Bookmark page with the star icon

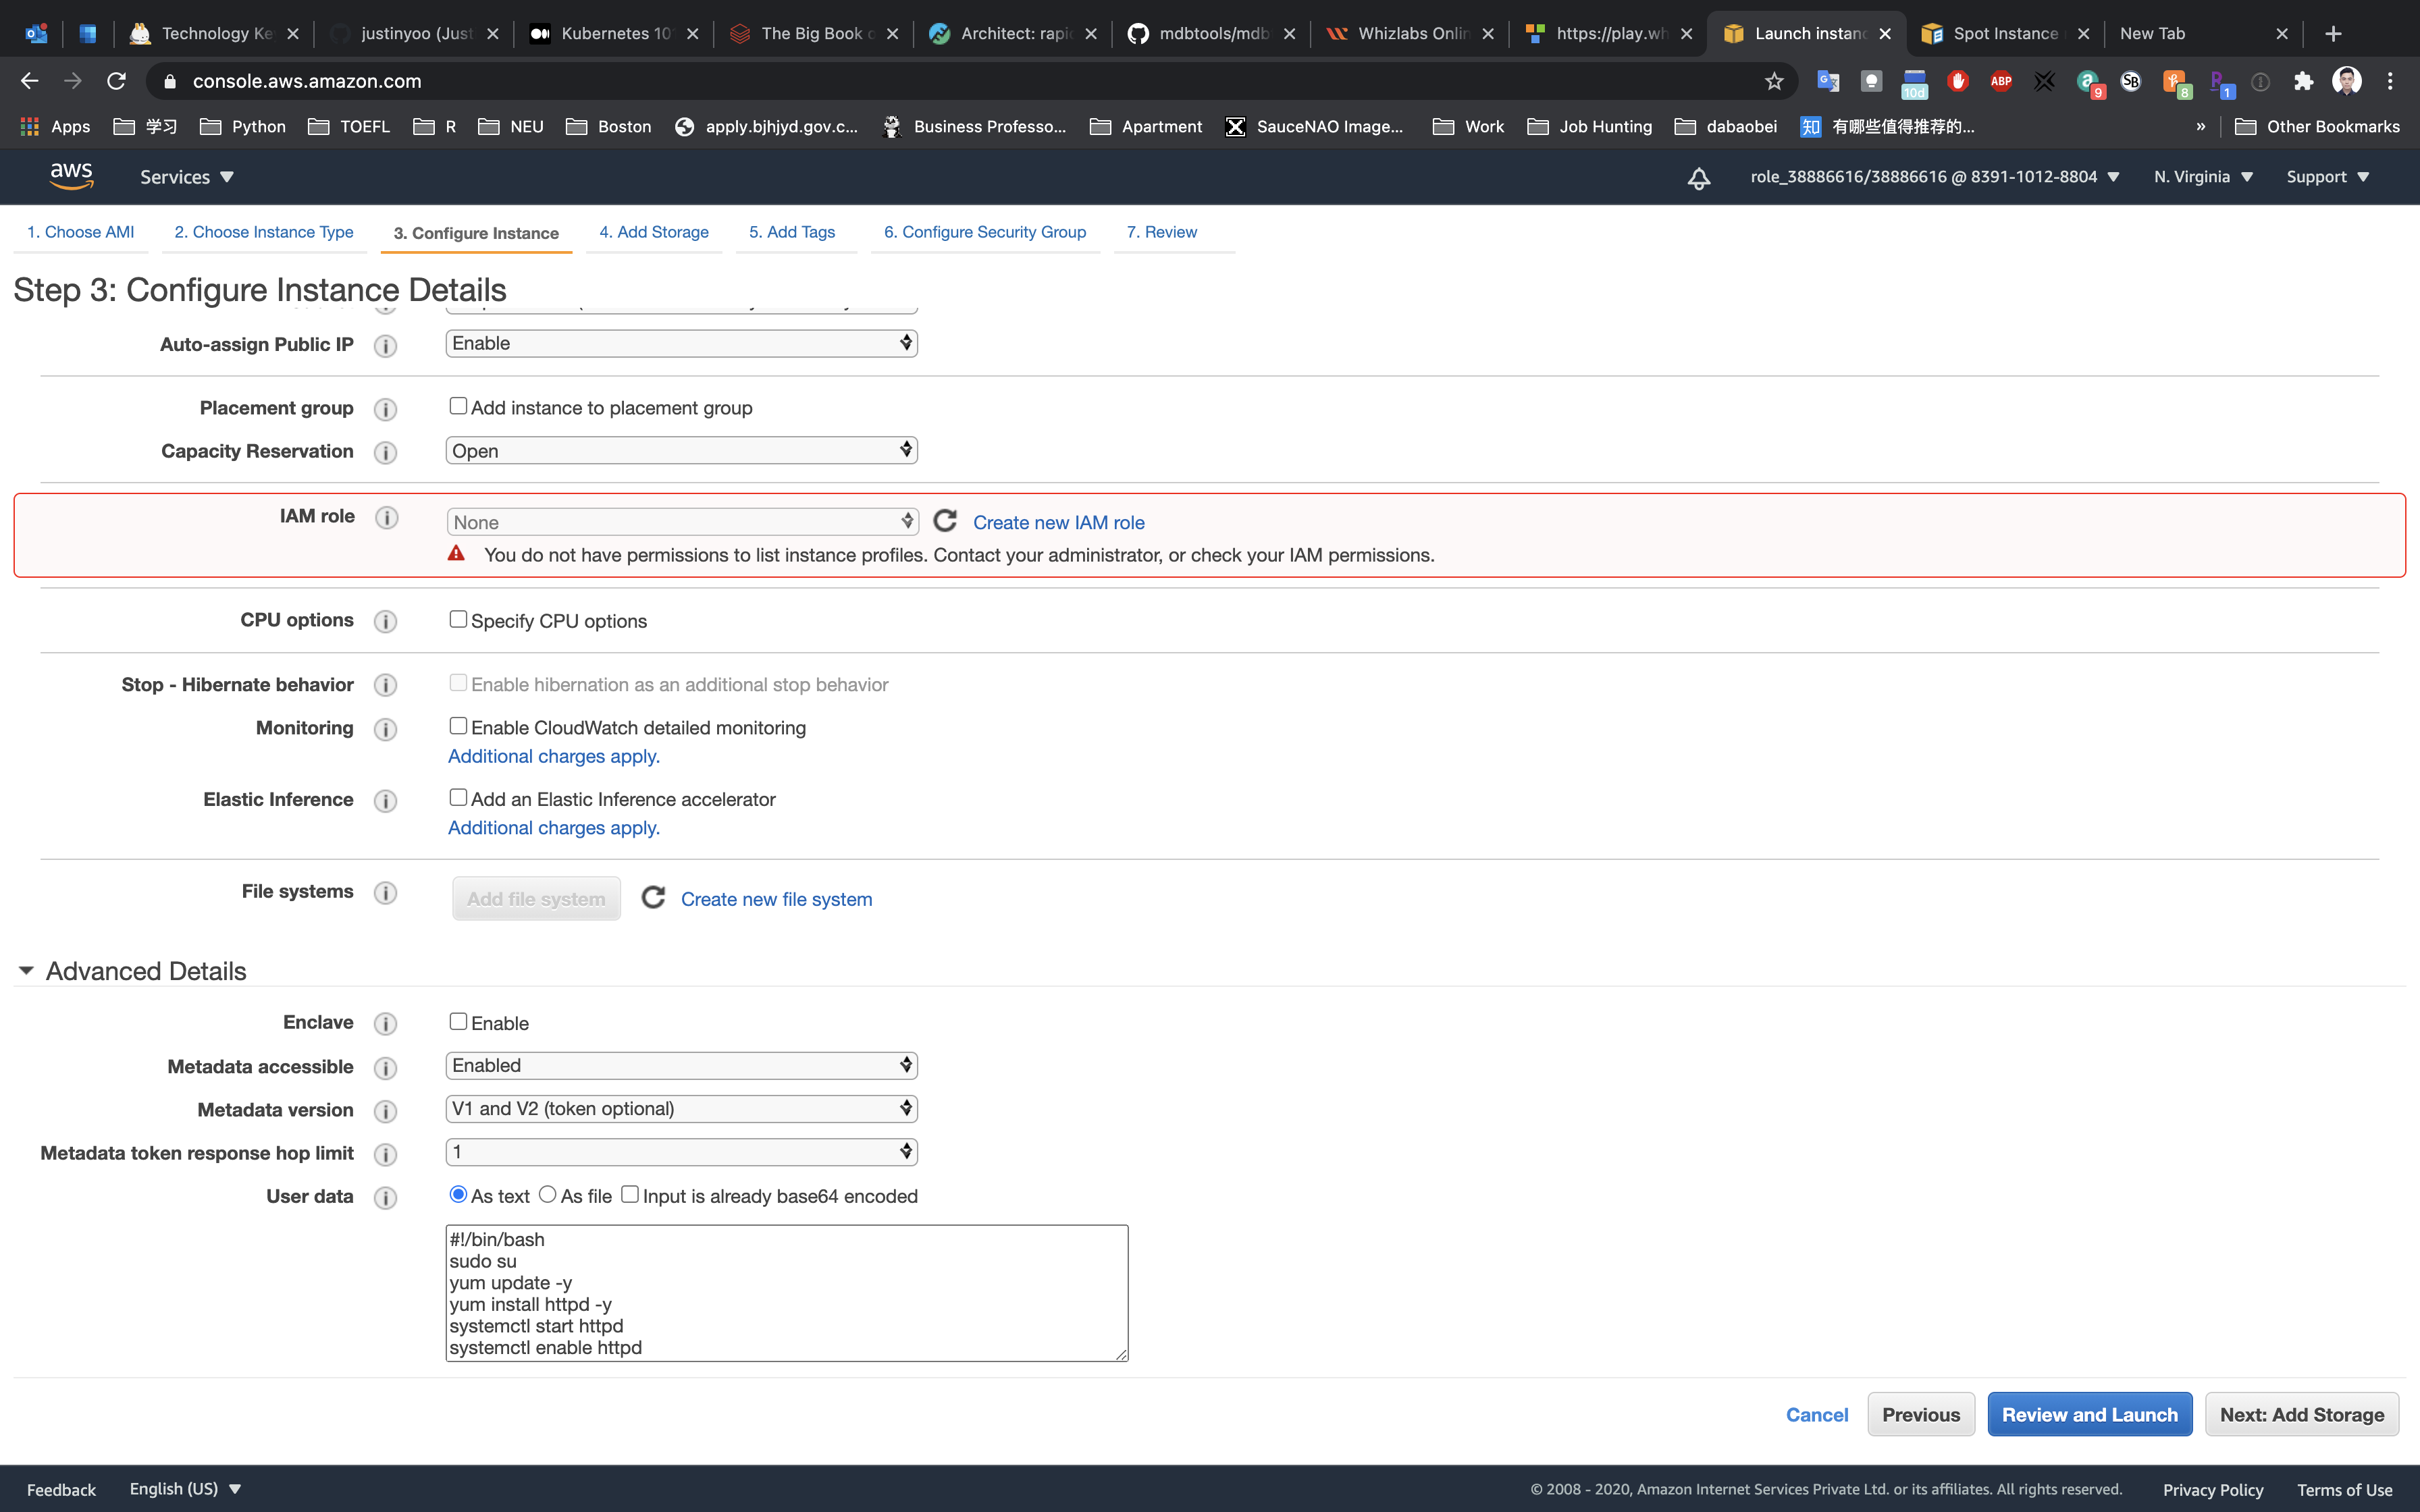1774,81
